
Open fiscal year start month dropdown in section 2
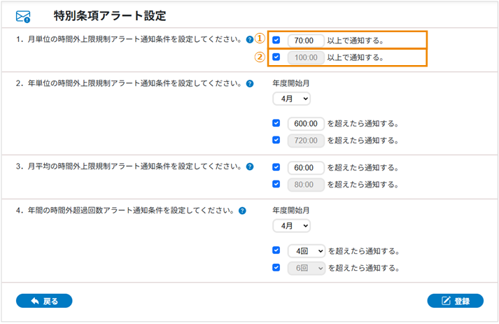(x=291, y=99)
